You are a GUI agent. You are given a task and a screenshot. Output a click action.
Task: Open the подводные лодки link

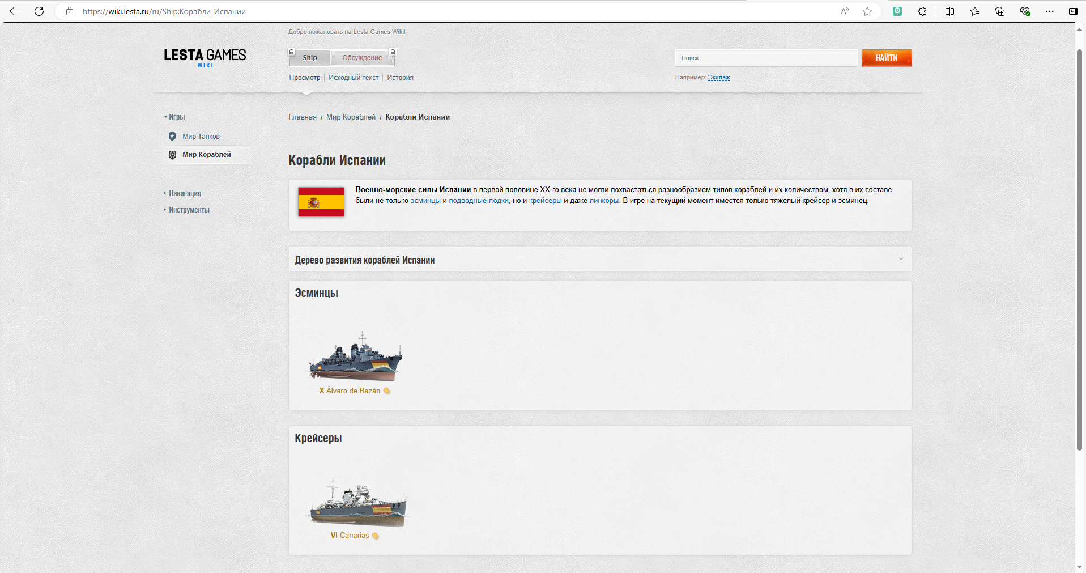[x=479, y=201]
